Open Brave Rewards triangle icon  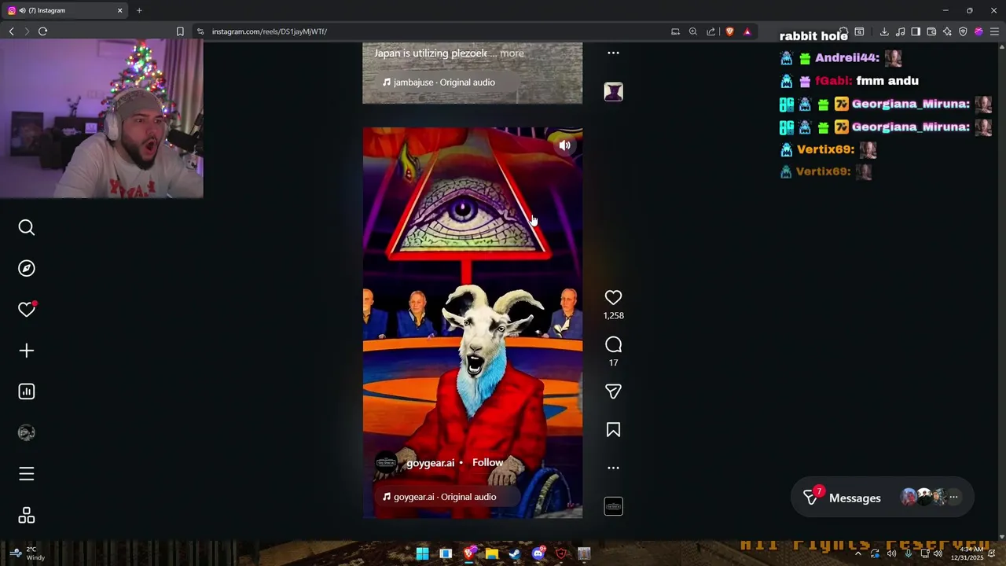(x=747, y=31)
